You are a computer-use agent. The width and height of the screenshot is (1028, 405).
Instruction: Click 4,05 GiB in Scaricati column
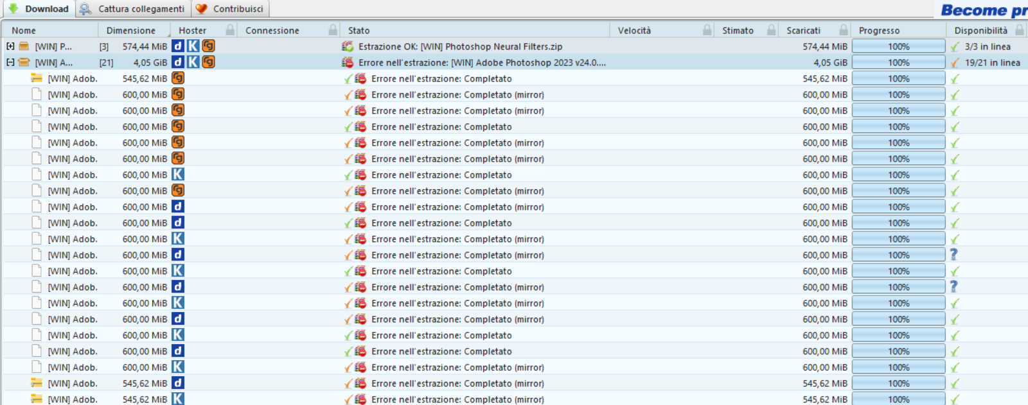(x=830, y=62)
